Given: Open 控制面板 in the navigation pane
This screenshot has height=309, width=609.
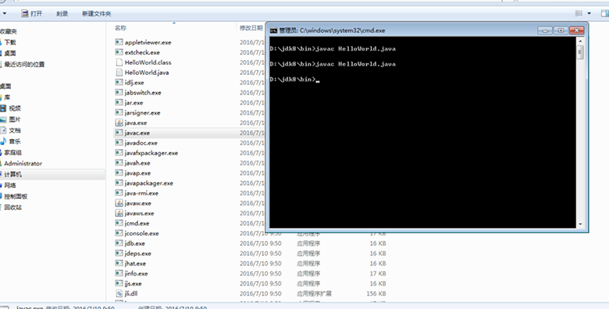Looking at the screenshot, I should pyautogui.click(x=16, y=197).
